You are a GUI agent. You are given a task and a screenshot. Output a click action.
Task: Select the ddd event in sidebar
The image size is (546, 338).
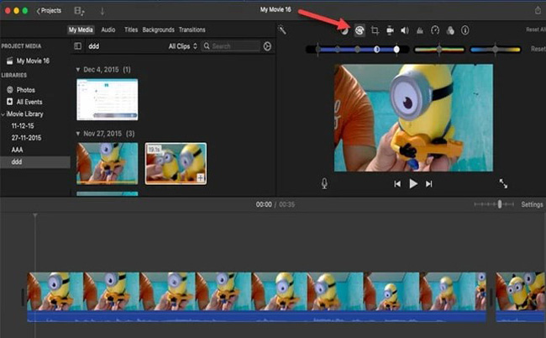pos(34,162)
